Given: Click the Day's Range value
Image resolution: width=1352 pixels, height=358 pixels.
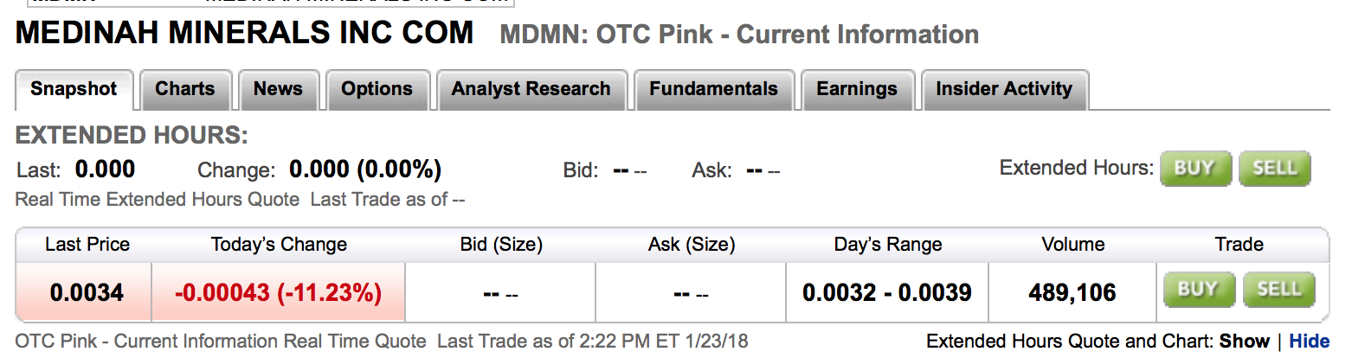Looking at the screenshot, I should pos(887,292).
